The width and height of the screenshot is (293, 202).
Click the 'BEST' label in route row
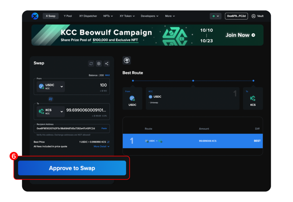pyautogui.click(x=257, y=141)
